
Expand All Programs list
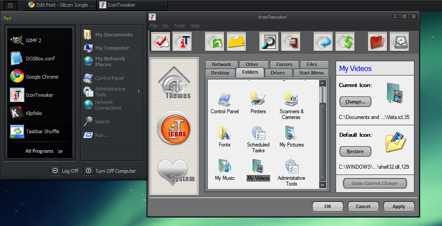click(x=44, y=151)
